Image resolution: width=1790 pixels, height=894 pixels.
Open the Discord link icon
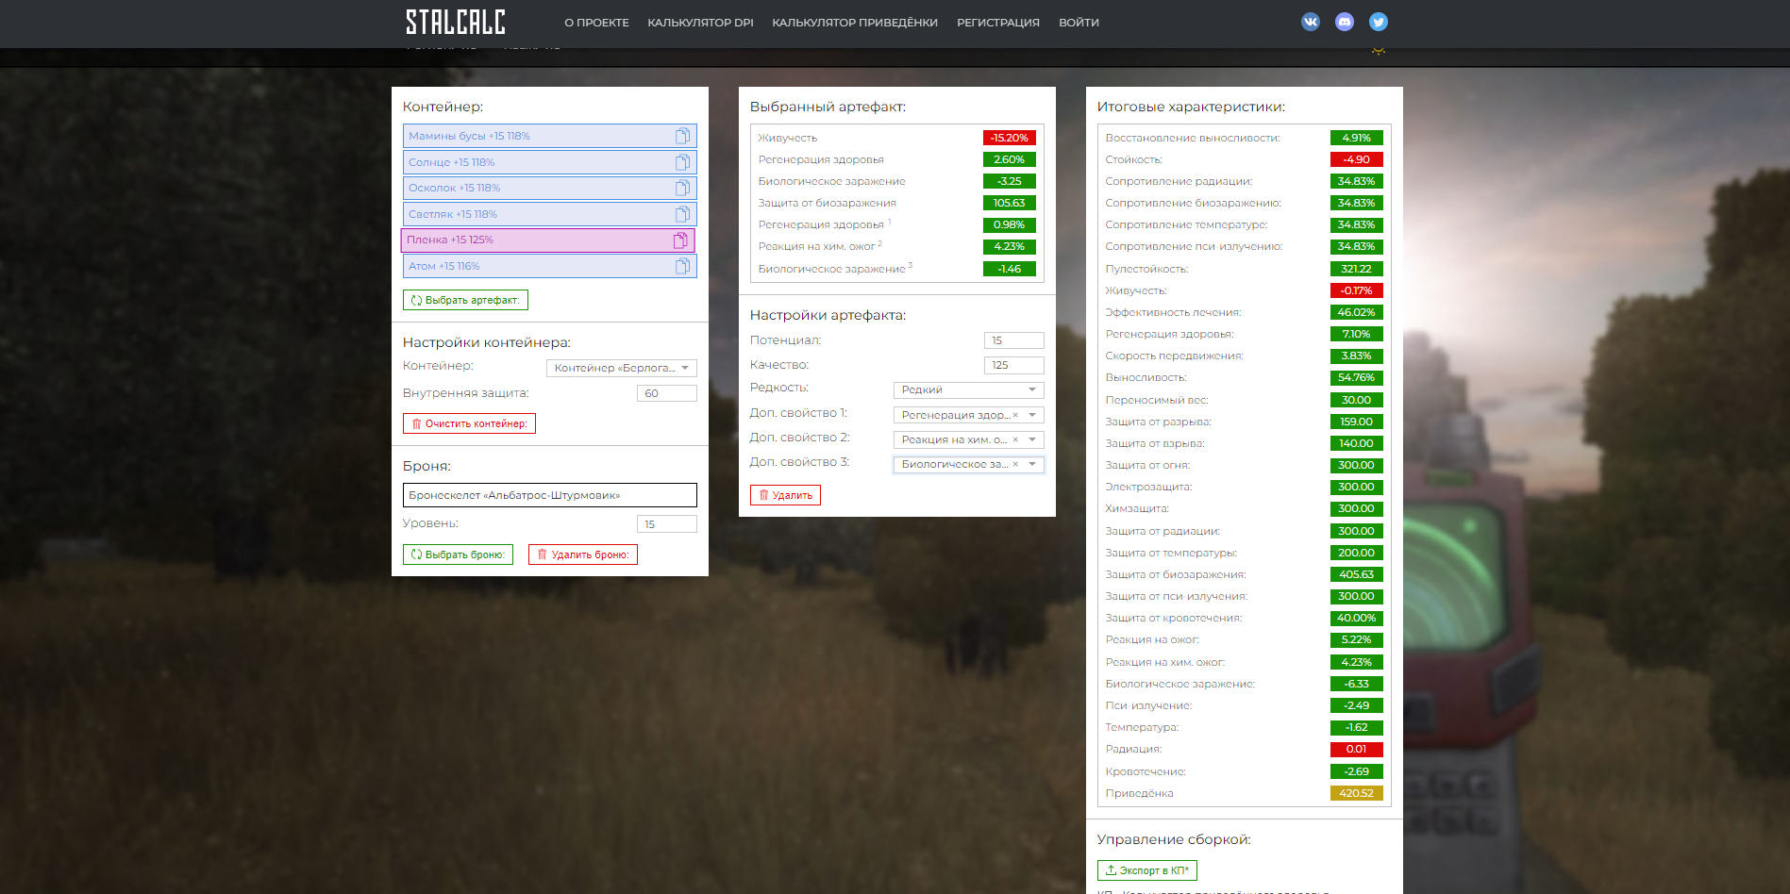pos(1344,22)
